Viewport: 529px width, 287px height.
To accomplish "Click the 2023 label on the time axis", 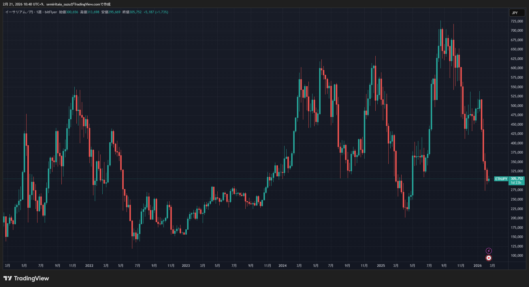I will click(186, 266).
